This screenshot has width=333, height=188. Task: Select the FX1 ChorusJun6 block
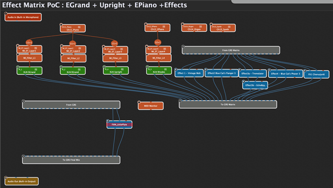click(x=317, y=75)
